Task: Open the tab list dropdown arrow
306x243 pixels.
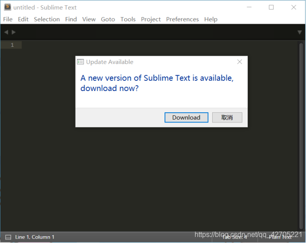Action: [x=299, y=32]
